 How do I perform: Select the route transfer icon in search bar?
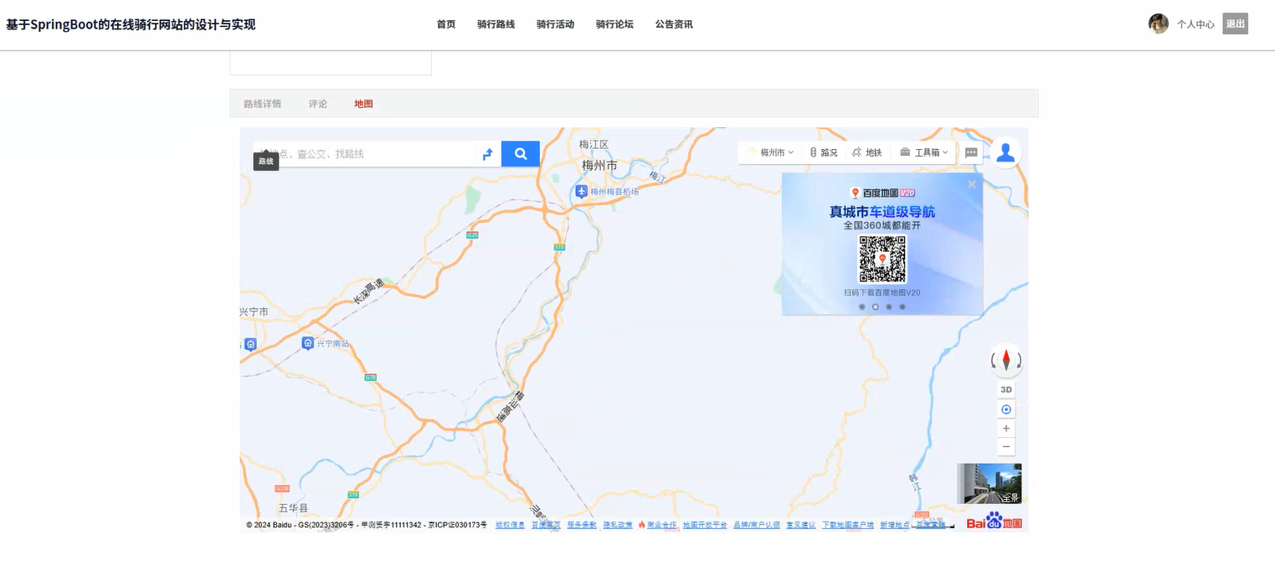487,154
